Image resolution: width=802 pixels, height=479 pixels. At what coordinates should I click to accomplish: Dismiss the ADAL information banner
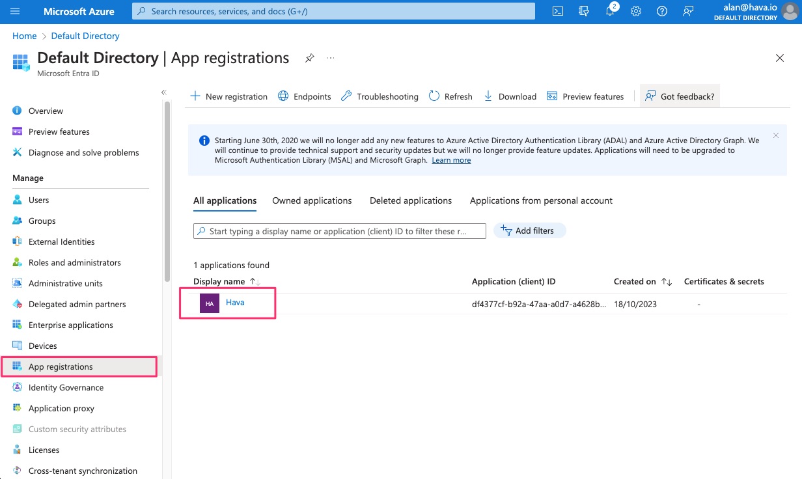775,135
